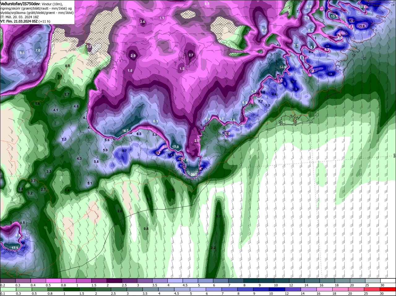The image size is (396, 296).
Task: Click the 7.3 value label
Action: tap(64, 140)
